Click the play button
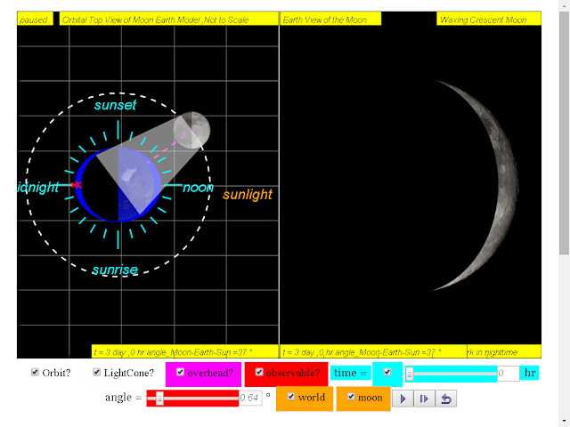This screenshot has height=427, width=570. [x=403, y=399]
